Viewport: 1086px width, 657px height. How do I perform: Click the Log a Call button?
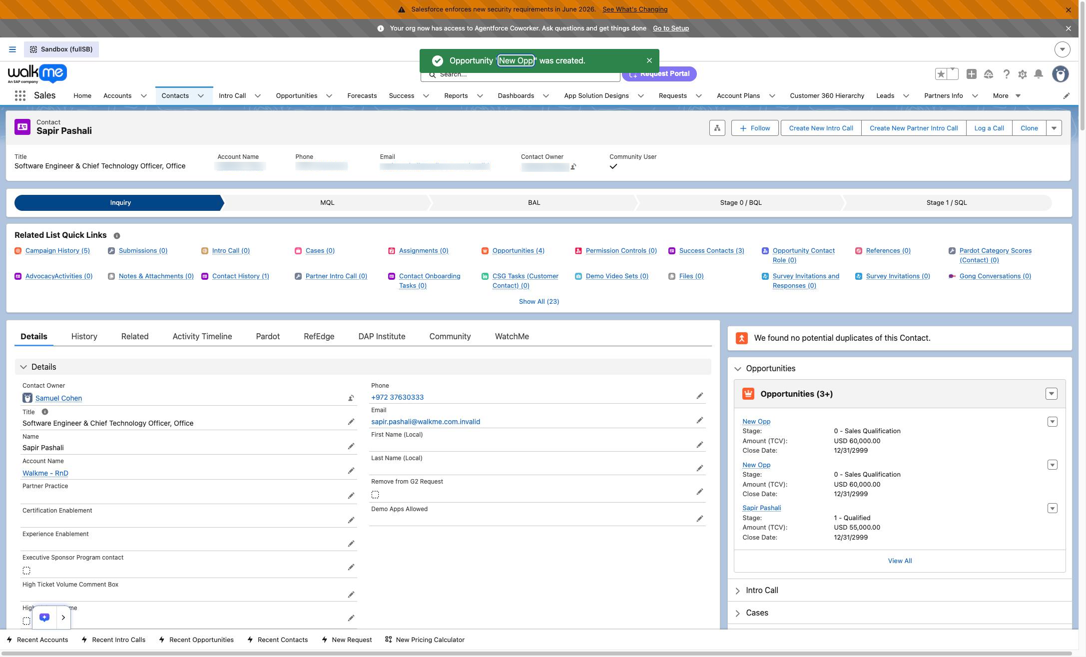coord(989,128)
